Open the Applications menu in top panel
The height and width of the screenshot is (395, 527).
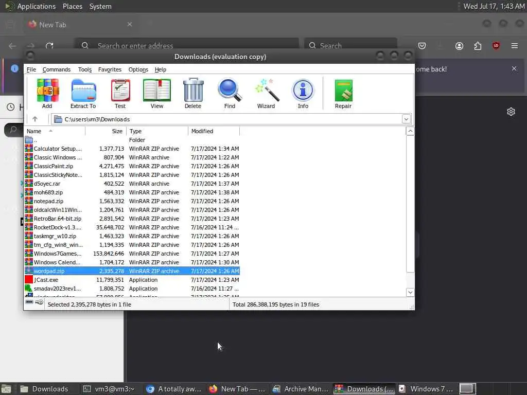click(x=37, y=6)
